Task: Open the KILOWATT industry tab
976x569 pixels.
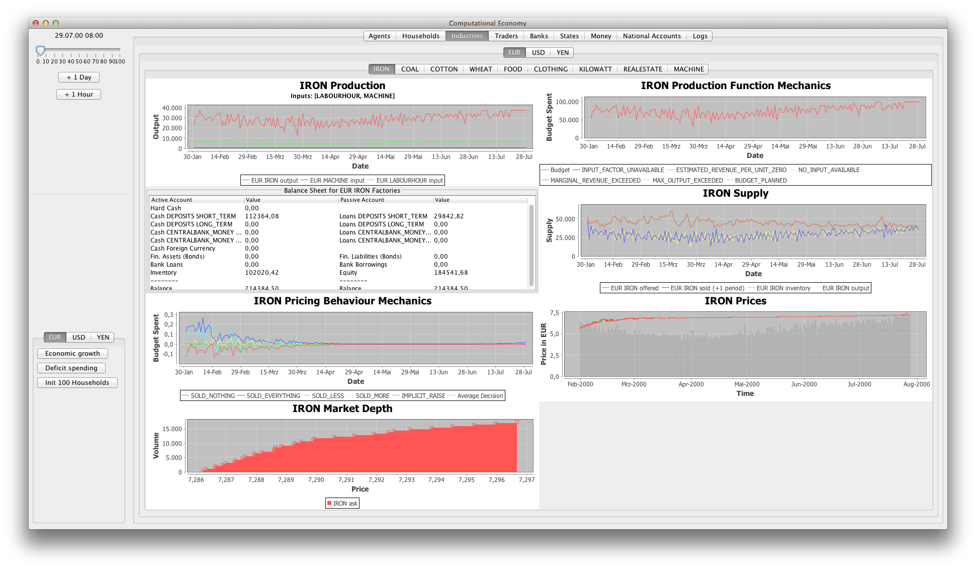Action: (595, 69)
